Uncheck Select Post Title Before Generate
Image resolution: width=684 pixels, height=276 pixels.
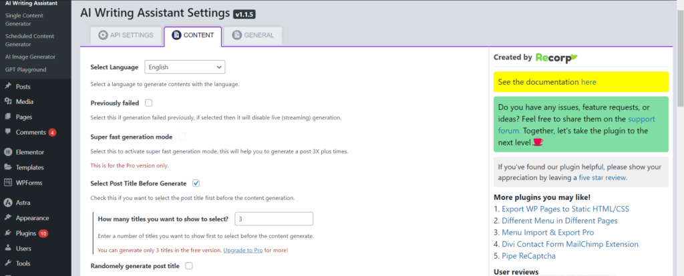(x=196, y=183)
